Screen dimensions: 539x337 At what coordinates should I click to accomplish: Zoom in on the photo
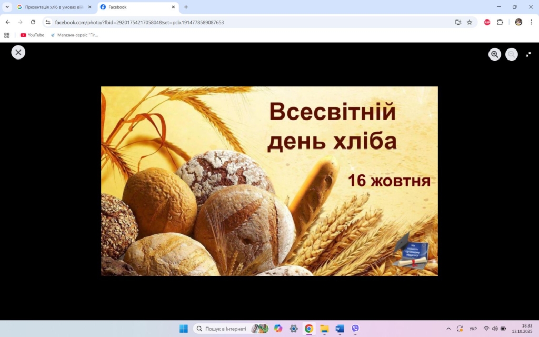click(495, 54)
